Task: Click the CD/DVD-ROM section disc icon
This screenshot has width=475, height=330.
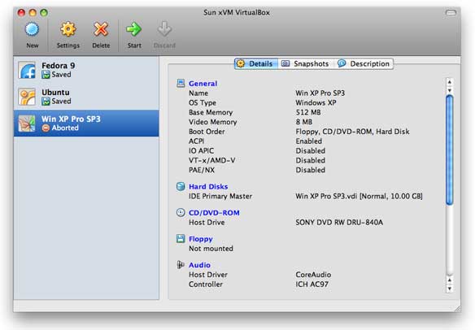Action: click(181, 212)
